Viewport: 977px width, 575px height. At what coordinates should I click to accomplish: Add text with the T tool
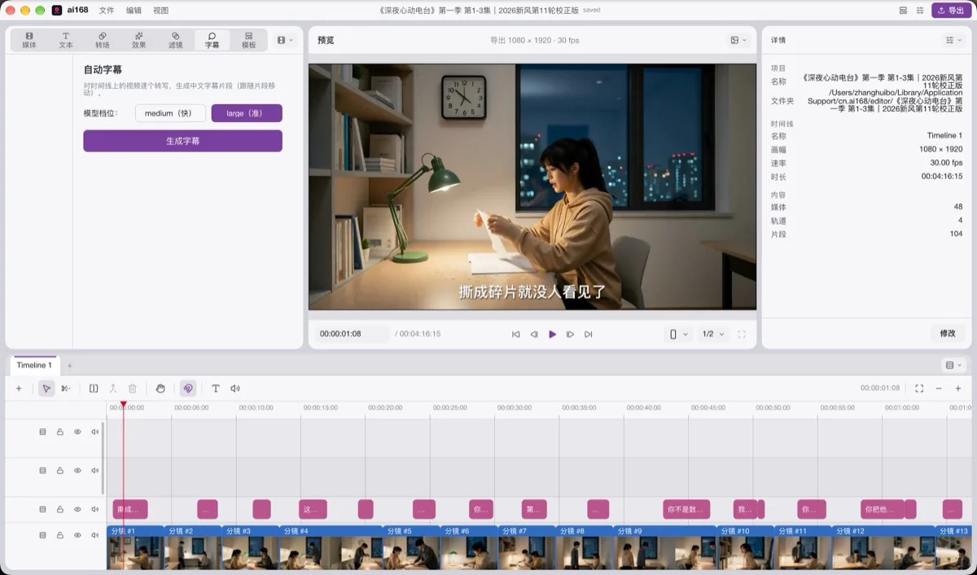point(216,388)
